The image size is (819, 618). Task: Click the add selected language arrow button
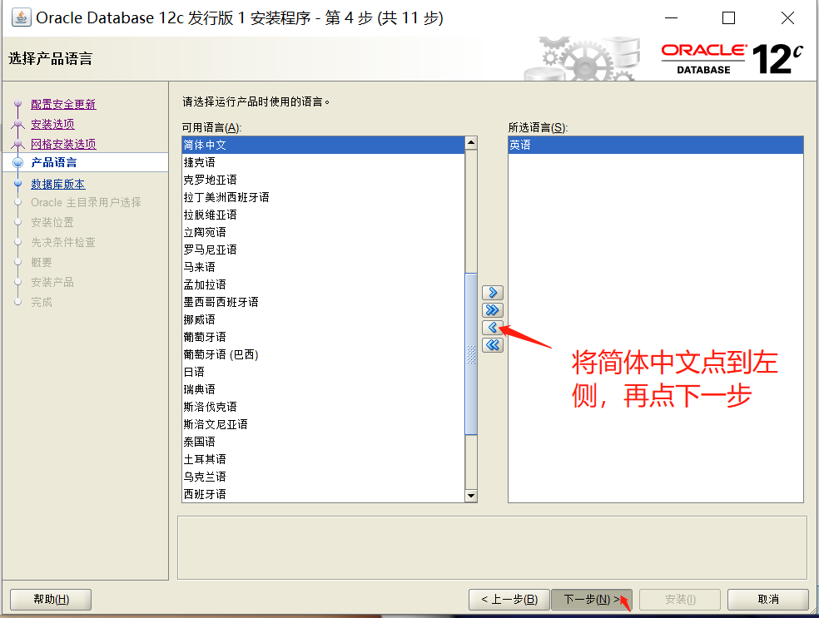(492, 293)
